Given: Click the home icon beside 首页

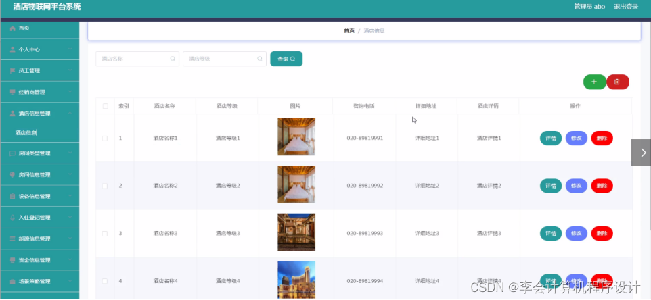Looking at the screenshot, I should tap(12, 28).
